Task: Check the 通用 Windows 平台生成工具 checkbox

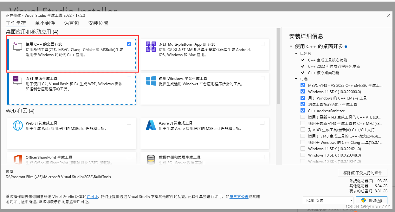Action: point(262,78)
